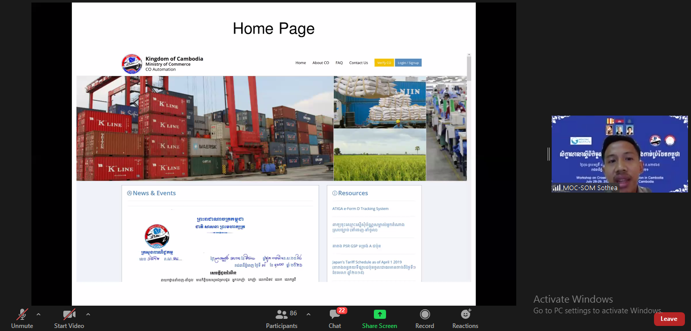Click the website page scrollbar thumb

(x=469, y=69)
